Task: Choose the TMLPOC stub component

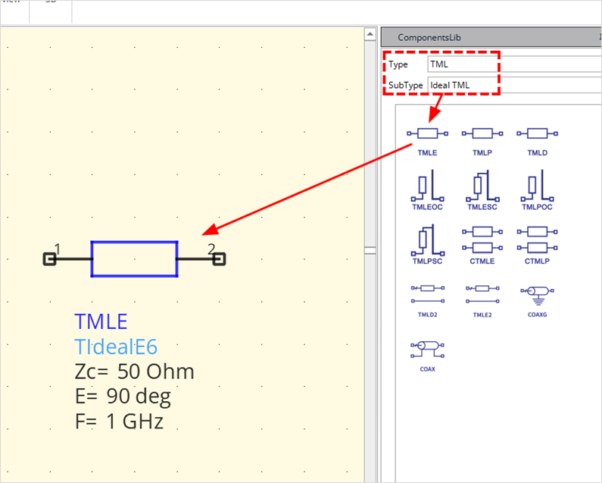Action: tap(537, 190)
